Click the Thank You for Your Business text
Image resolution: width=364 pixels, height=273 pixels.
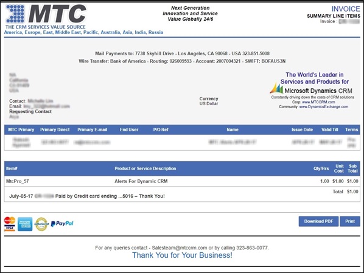182,255
